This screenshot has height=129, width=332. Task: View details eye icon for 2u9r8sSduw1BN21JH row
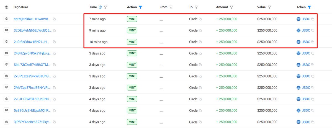[x=7, y=42]
